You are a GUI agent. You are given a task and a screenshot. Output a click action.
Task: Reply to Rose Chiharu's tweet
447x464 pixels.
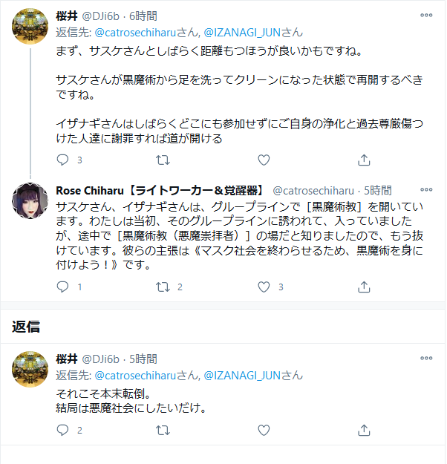point(62,287)
